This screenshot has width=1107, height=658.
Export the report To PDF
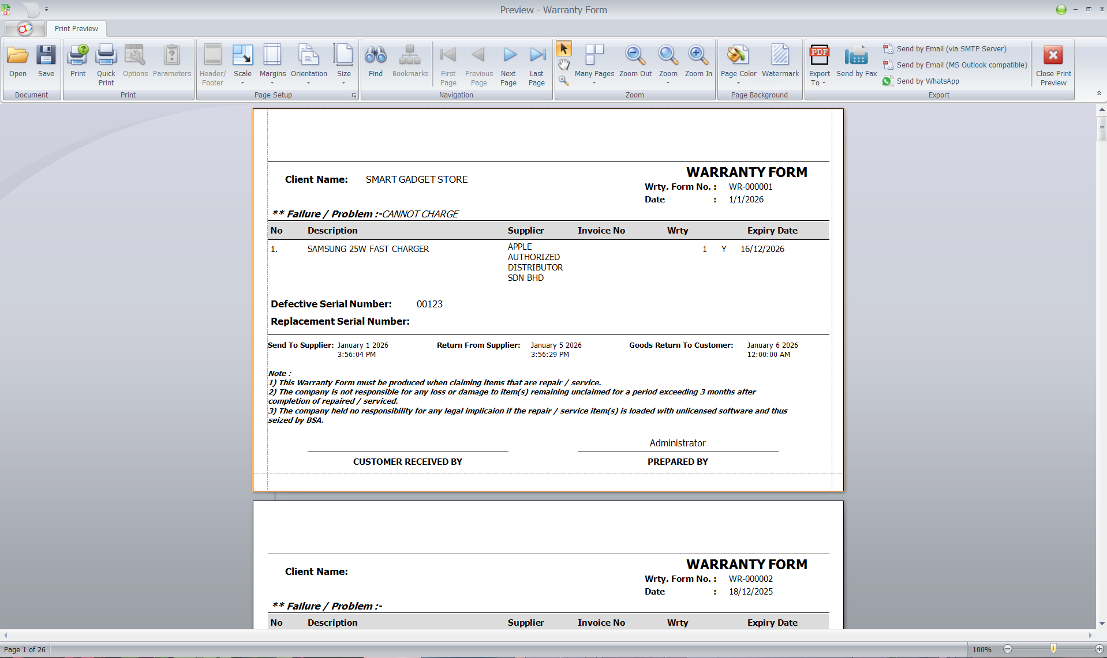(x=819, y=63)
